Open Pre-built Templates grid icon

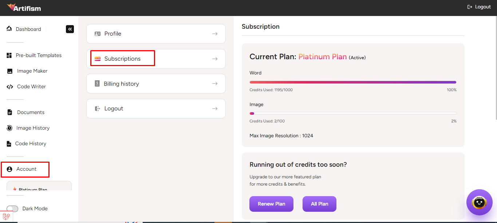(x=9, y=55)
